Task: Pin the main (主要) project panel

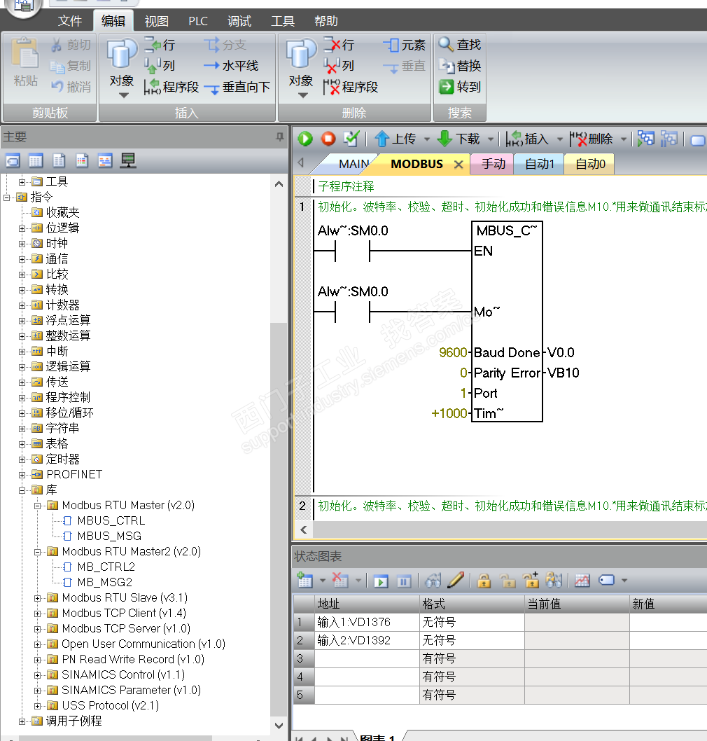Action: [x=279, y=137]
